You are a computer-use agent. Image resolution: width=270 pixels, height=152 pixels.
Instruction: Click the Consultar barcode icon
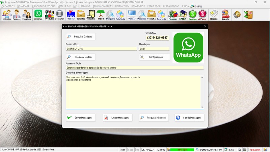pos(59,15)
